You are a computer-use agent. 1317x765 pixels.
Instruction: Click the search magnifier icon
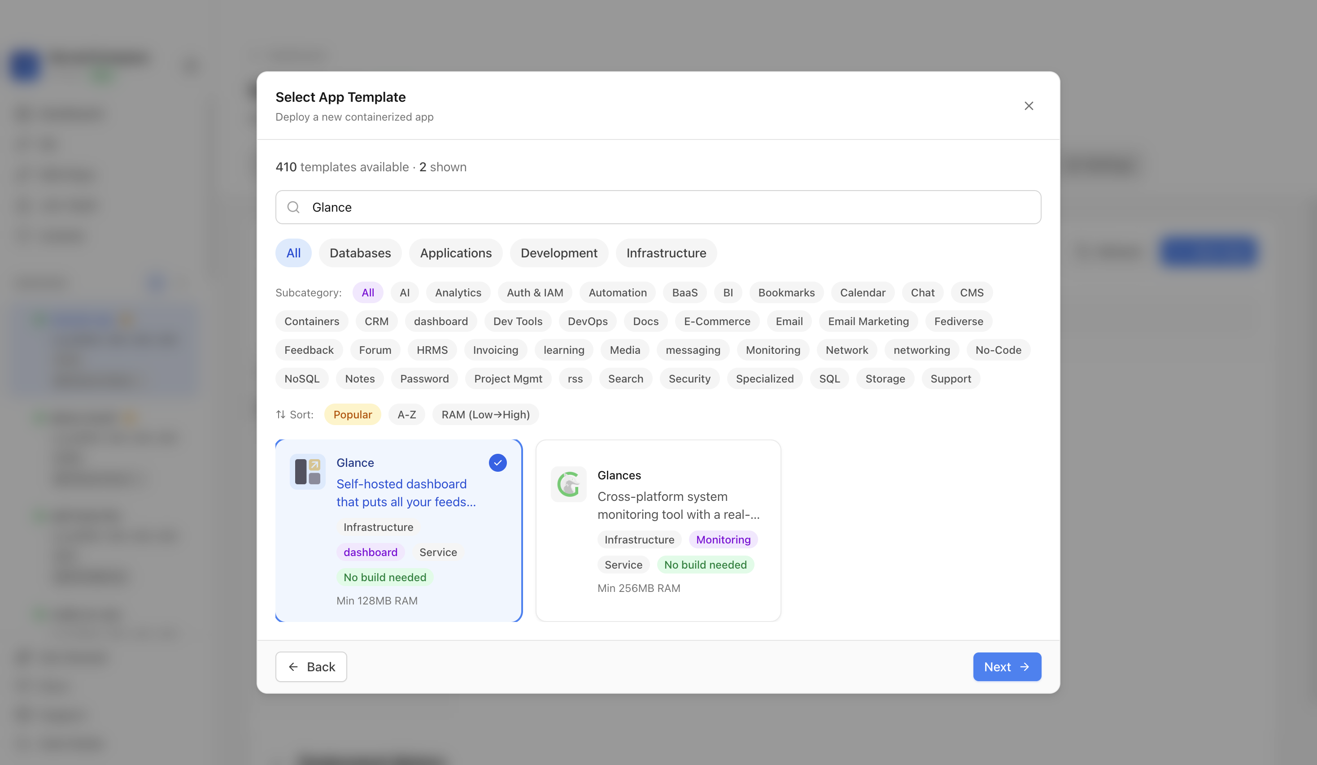(x=294, y=208)
